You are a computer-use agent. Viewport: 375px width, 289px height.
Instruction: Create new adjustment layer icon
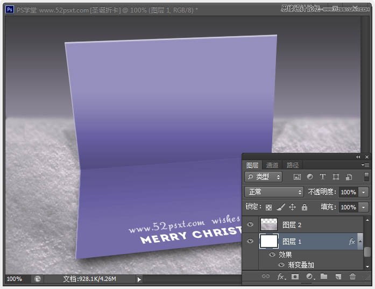pyautogui.click(x=310, y=277)
